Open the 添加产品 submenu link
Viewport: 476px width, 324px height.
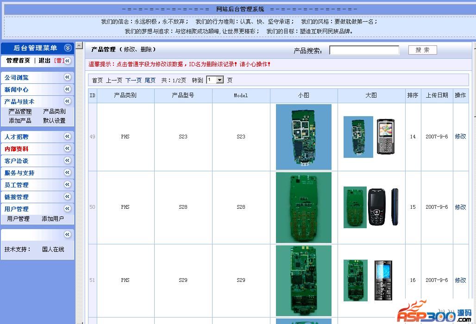pyautogui.click(x=20, y=121)
